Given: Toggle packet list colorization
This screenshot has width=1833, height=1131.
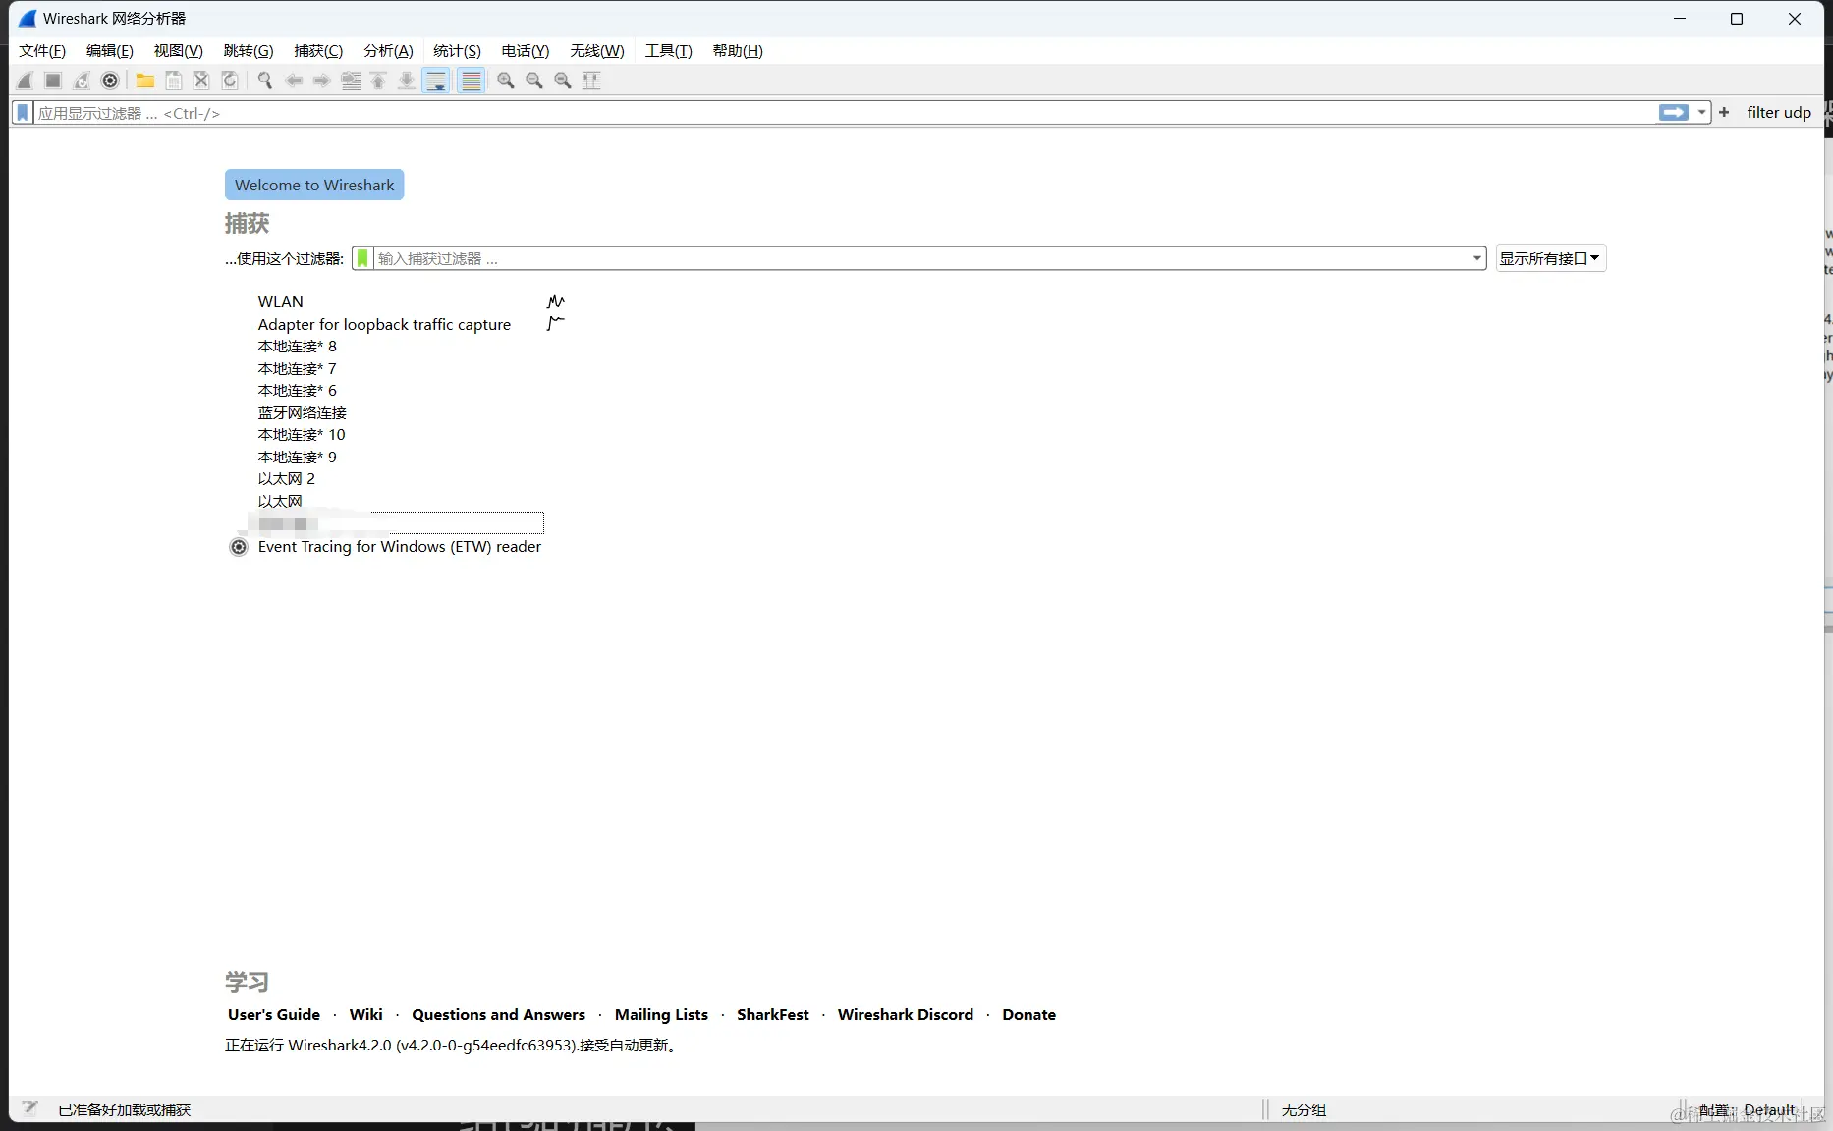Looking at the screenshot, I should pos(472,81).
